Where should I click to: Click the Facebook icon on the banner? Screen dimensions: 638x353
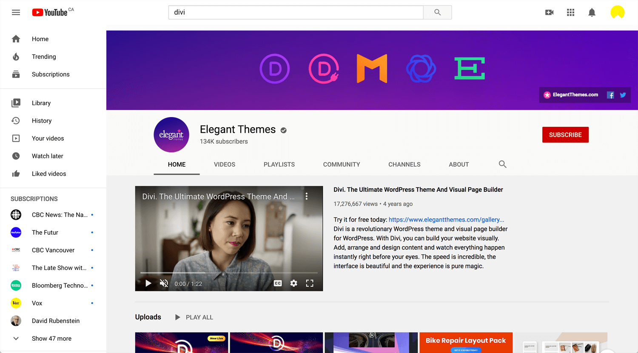610,95
